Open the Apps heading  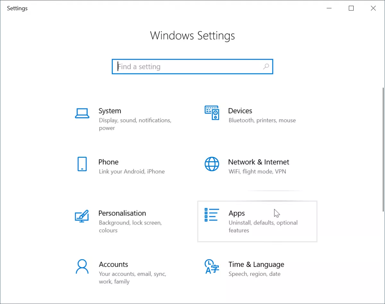tap(237, 214)
